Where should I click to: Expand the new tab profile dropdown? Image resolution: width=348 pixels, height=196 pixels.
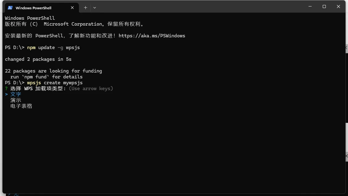tap(95, 8)
